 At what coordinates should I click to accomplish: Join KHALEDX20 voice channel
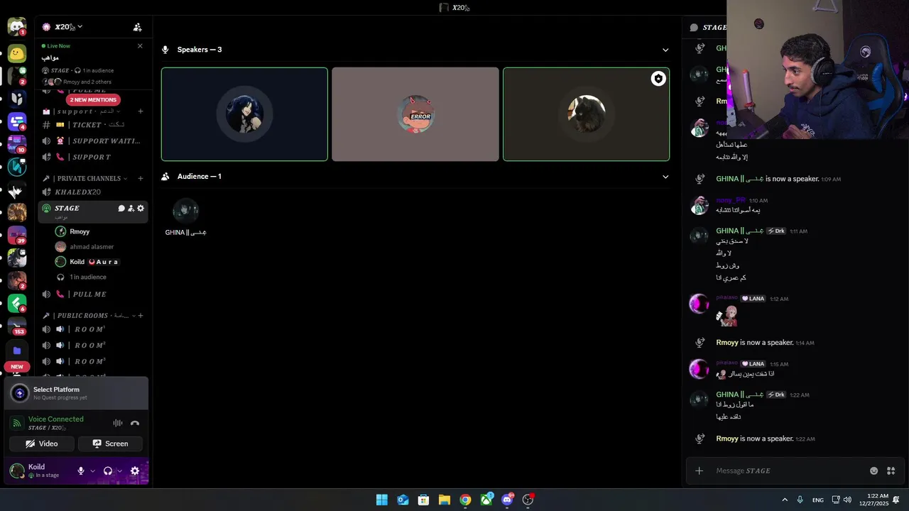(x=93, y=192)
